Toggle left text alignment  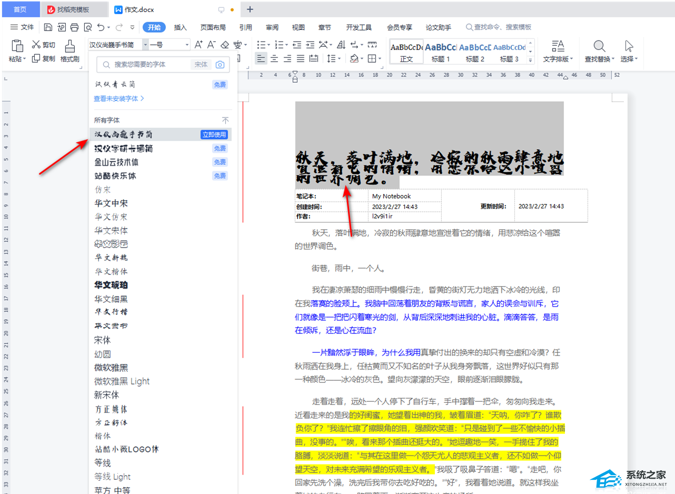[x=261, y=58]
